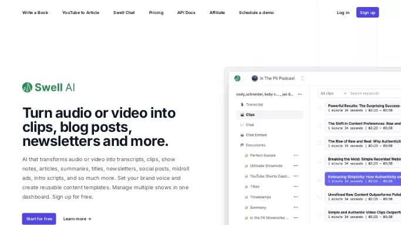This screenshot has width=401, height=225.
Task: Click the In The Pit Podcast avatar
Action: (254, 79)
